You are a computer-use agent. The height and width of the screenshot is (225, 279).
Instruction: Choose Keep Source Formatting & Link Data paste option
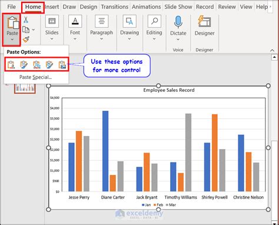pos(49,65)
